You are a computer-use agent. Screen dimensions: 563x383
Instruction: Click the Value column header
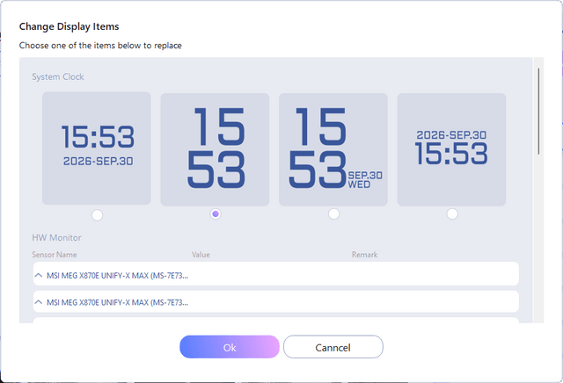201,255
